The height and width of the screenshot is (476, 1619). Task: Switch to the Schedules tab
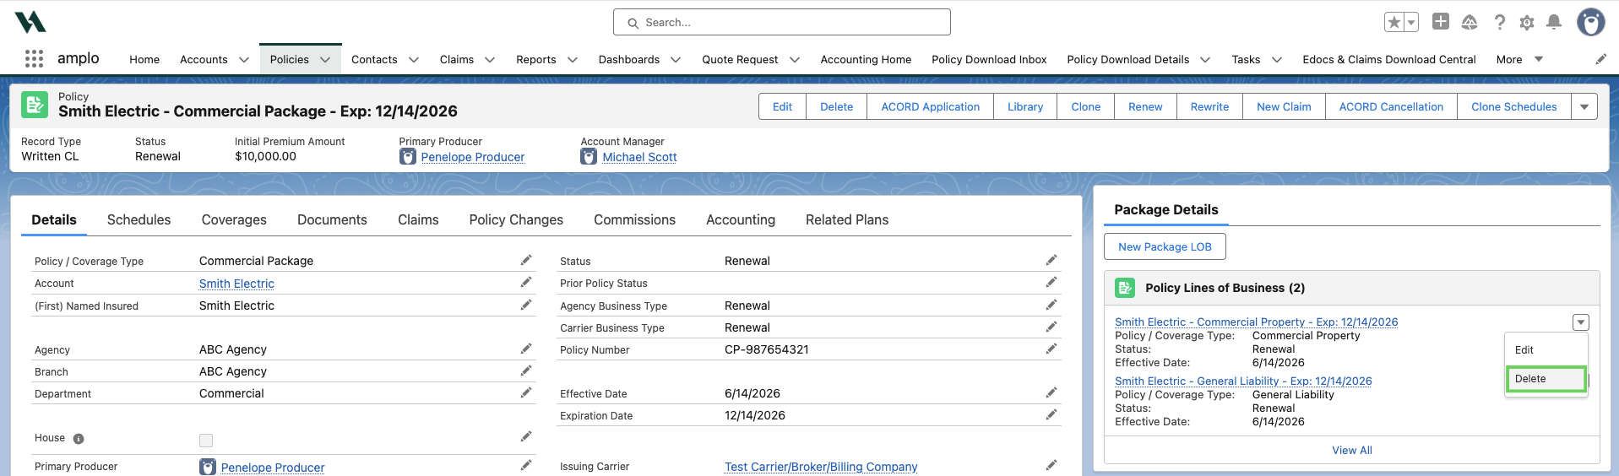click(139, 219)
